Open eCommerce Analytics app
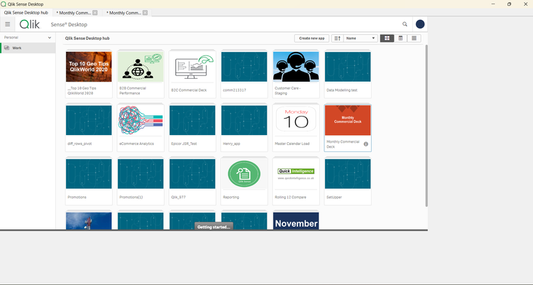This screenshot has width=533, height=285. 141,127
